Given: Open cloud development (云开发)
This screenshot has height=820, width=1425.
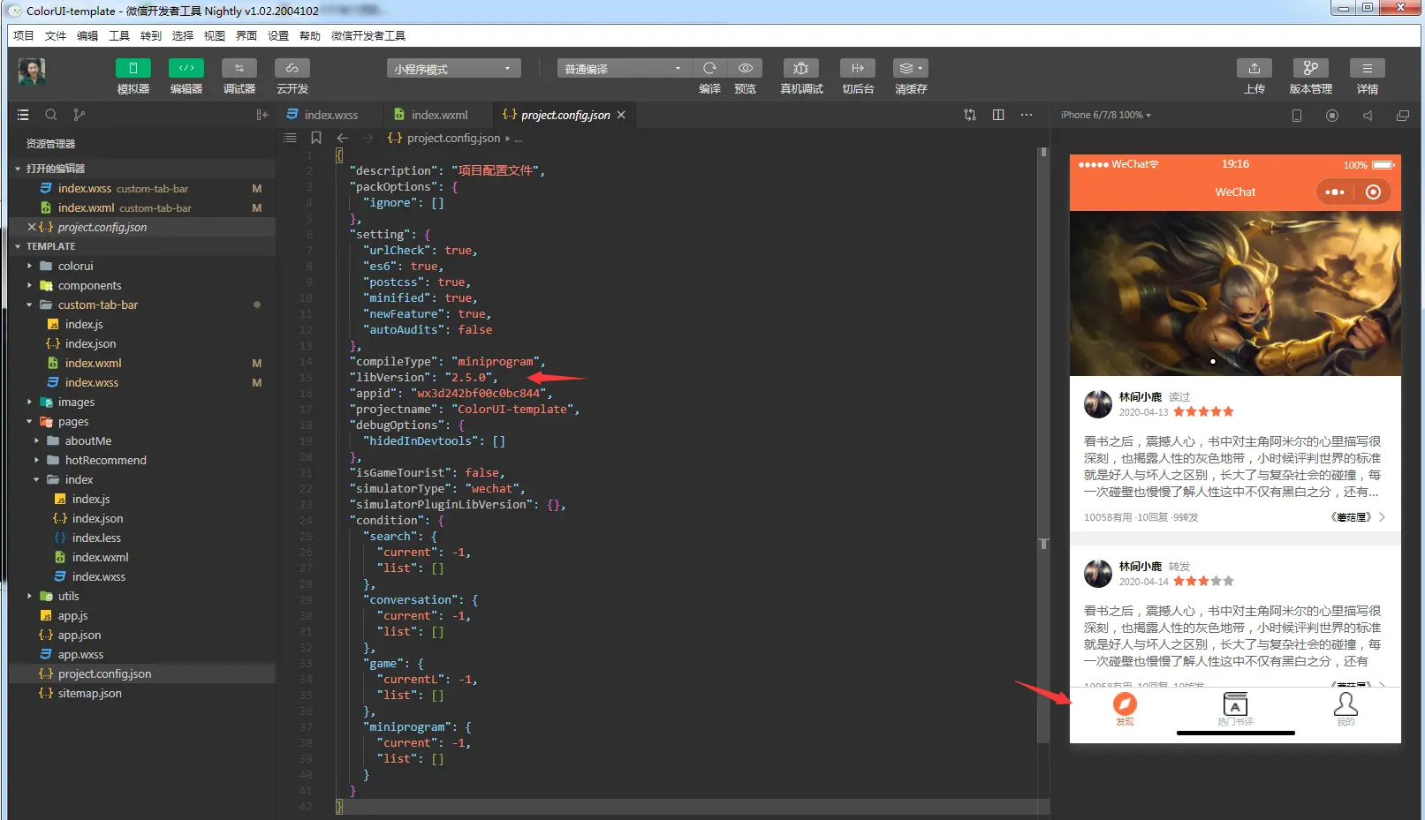Looking at the screenshot, I should click(x=292, y=68).
